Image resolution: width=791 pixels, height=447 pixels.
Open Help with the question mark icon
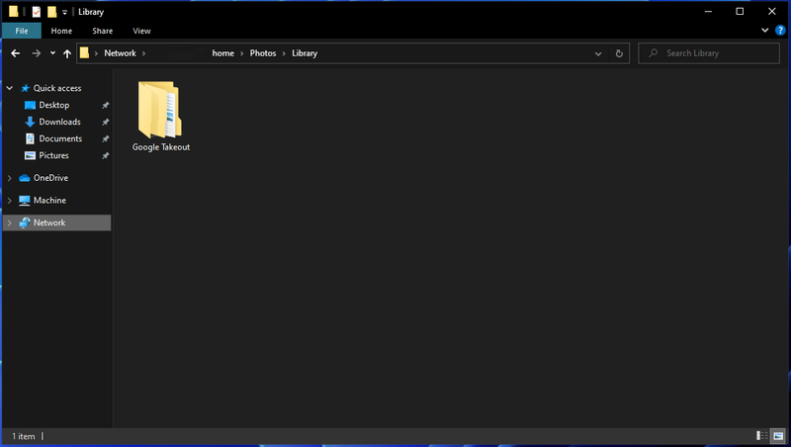(780, 31)
